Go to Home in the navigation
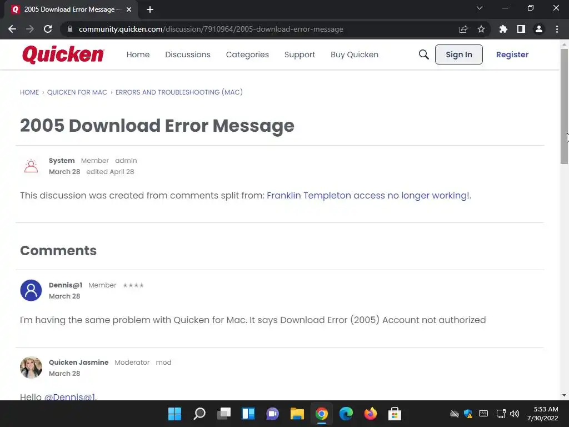569x427 pixels. pyautogui.click(x=138, y=54)
